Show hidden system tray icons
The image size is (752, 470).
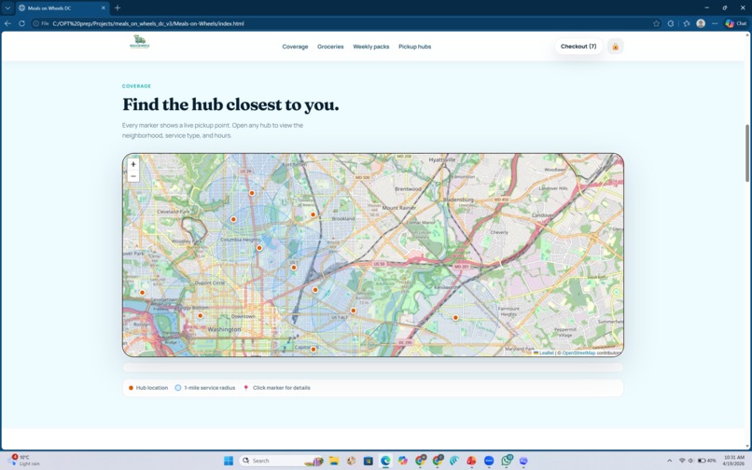[x=670, y=461]
